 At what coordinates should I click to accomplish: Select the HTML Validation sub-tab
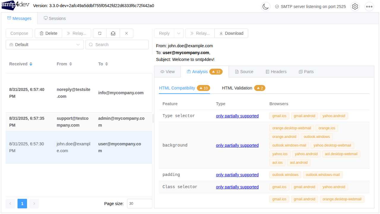(x=243, y=88)
